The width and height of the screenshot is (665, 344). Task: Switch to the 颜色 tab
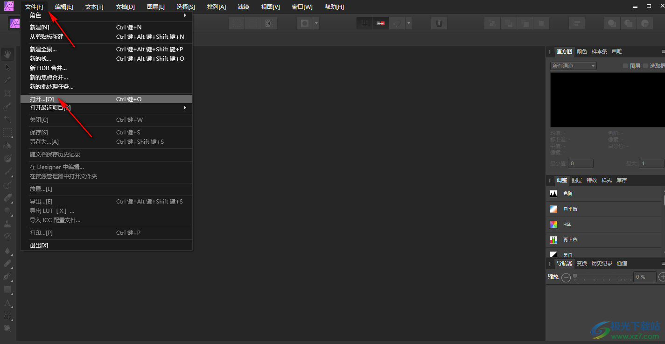tap(582, 51)
